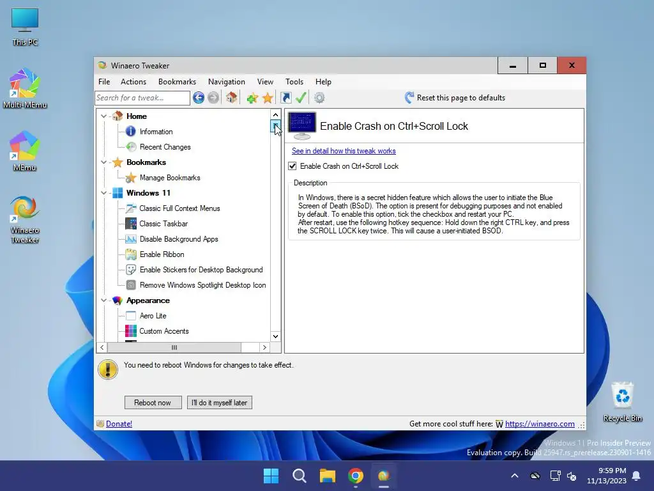The width and height of the screenshot is (654, 491).
Task: Select the Recycle Bin desktop icon
Action: pyautogui.click(x=622, y=402)
